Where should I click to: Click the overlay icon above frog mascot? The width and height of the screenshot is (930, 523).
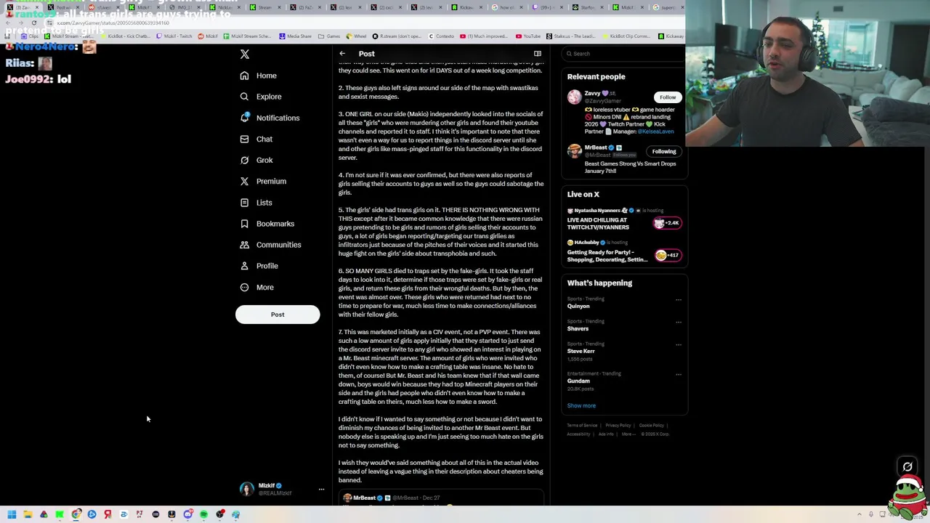(x=907, y=467)
